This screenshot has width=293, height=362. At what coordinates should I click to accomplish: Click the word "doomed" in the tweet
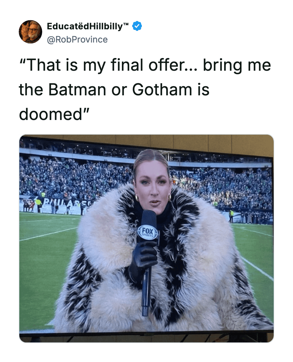[51, 114]
